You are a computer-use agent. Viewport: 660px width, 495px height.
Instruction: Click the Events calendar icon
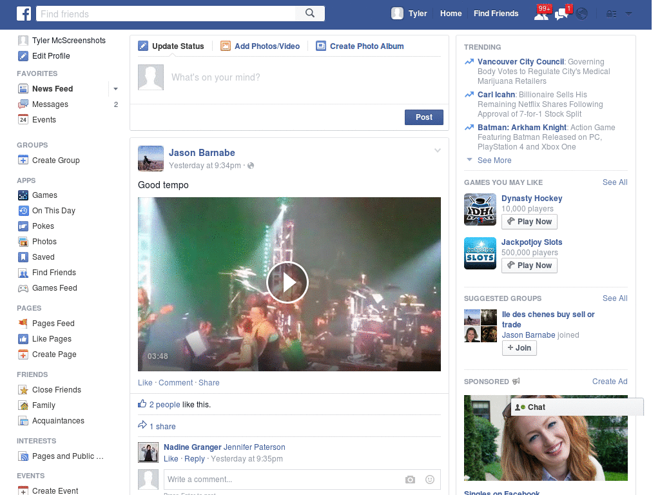(x=23, y=120)
